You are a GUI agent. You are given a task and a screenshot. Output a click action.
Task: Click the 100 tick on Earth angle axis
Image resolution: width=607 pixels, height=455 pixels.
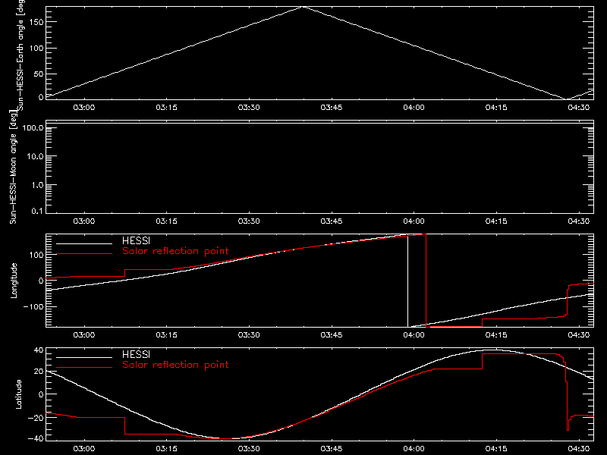36,48
